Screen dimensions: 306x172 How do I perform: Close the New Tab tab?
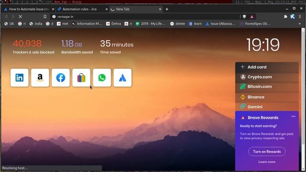pos(160,9)
